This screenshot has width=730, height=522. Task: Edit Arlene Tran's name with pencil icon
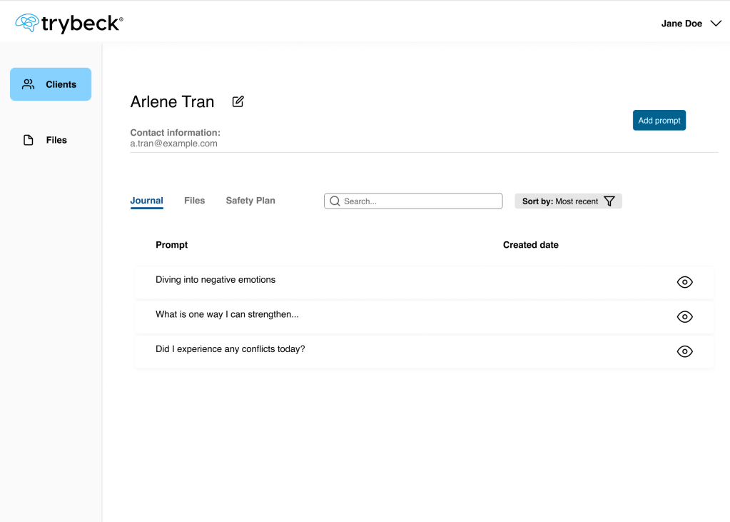[x=238, y=101]
